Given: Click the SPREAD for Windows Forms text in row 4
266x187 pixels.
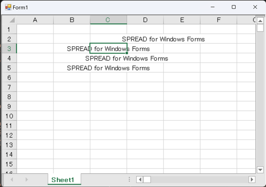Looking at the screenshot, I should tap(127, 58).
